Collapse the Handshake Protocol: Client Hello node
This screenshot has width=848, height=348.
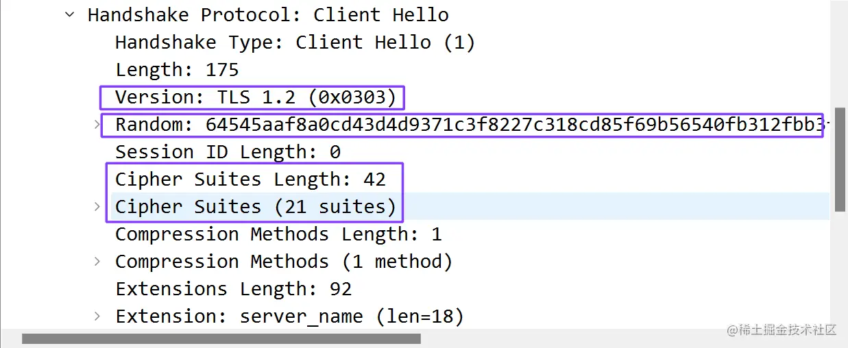(69, 14)
